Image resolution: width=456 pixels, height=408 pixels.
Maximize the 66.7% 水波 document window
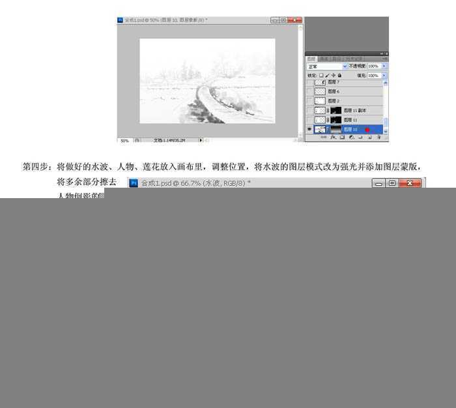point(392,183)
